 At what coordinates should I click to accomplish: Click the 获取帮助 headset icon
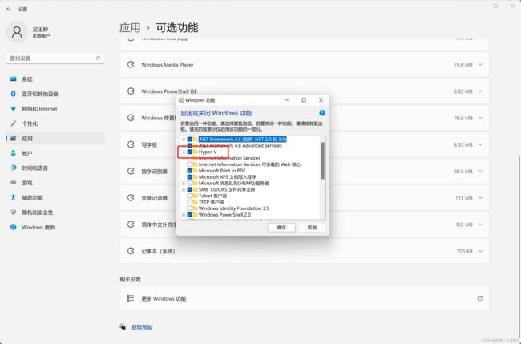click(123, 327)
